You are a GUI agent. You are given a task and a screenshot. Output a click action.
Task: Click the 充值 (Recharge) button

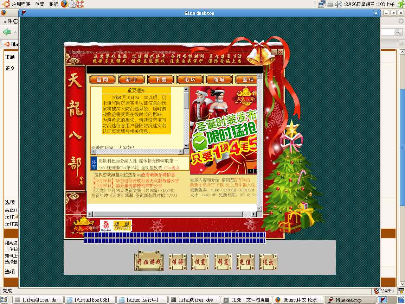pyautogui.click(x=245, y=262)
